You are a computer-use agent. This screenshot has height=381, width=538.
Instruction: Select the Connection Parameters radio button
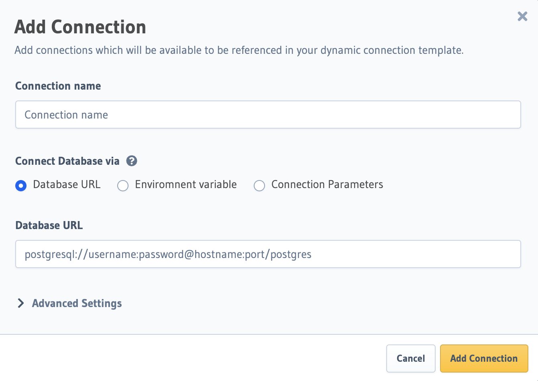pyautogui.click(x=259, y=185)
